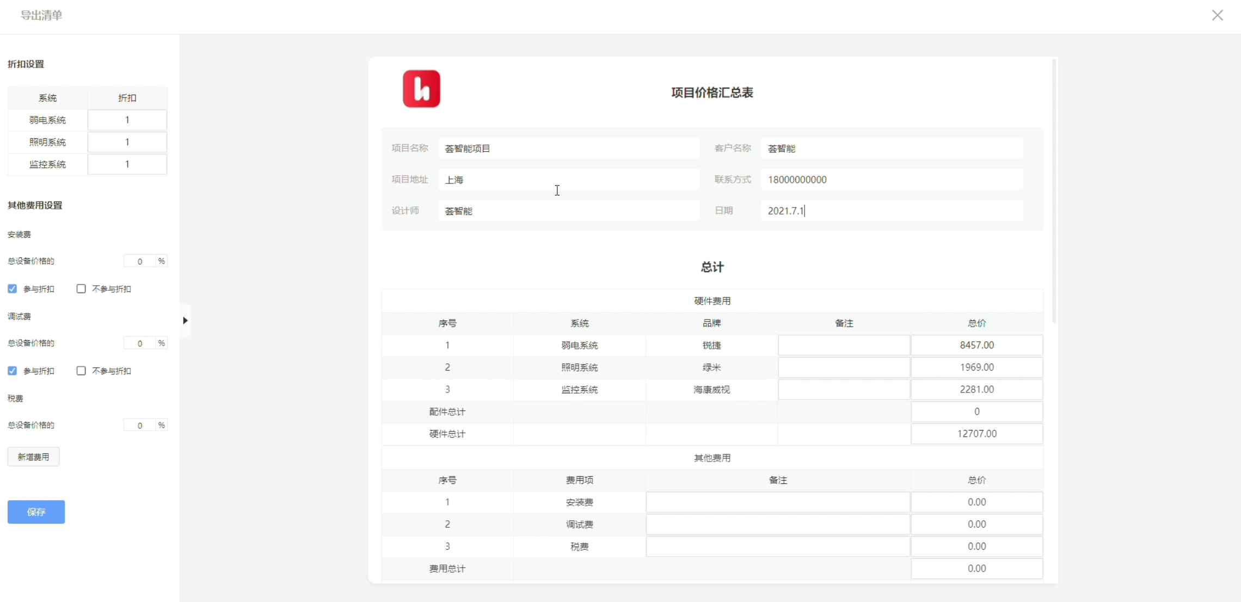Click the 设计师 input field
1241x602 pixels.
pyautogui.click(x=569, y=211)
